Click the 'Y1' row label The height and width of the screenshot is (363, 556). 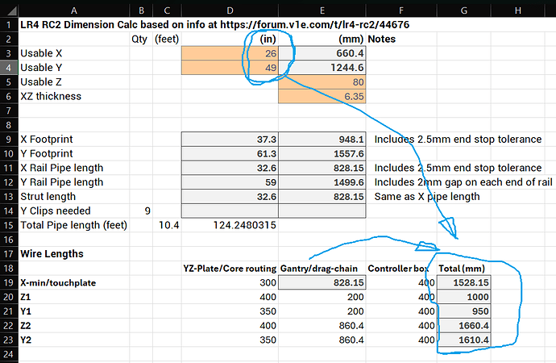click(26, 311)
